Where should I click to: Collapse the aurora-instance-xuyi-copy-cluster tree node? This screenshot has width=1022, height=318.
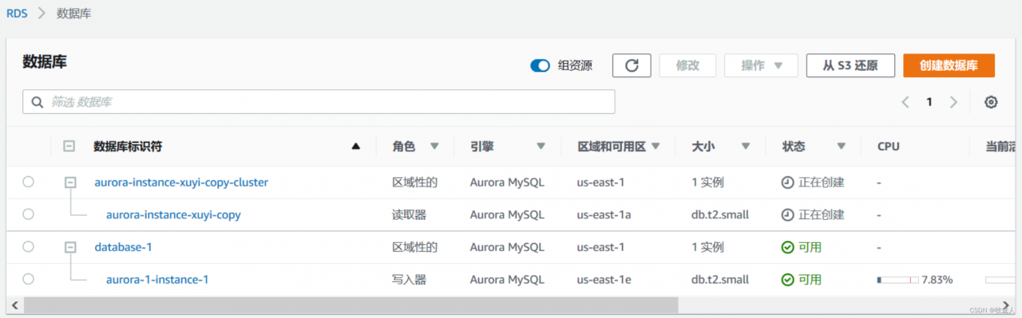point(70,183)
